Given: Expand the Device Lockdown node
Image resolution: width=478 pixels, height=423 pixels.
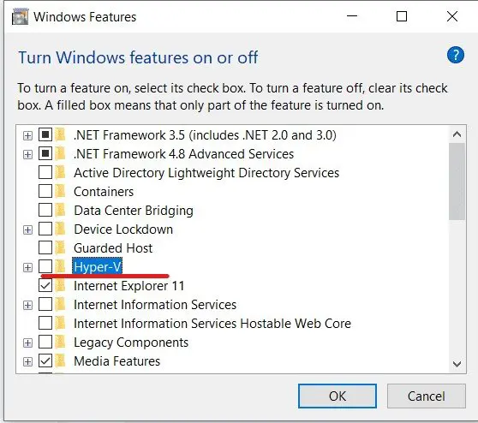Looking at the screenshot, I should tap(27, 229).
